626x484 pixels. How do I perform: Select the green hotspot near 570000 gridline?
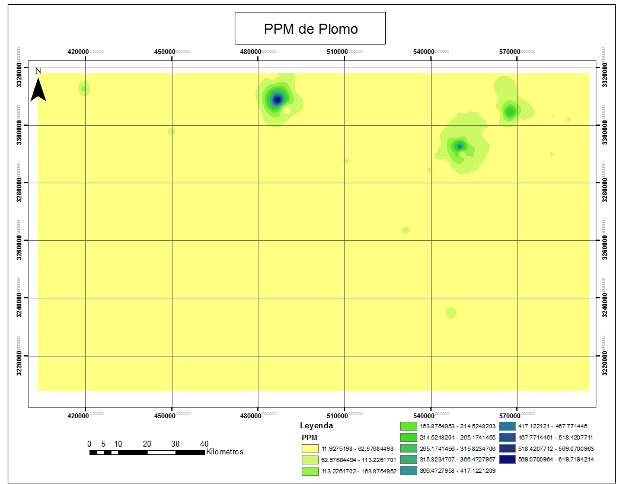(x=510, y=111)
